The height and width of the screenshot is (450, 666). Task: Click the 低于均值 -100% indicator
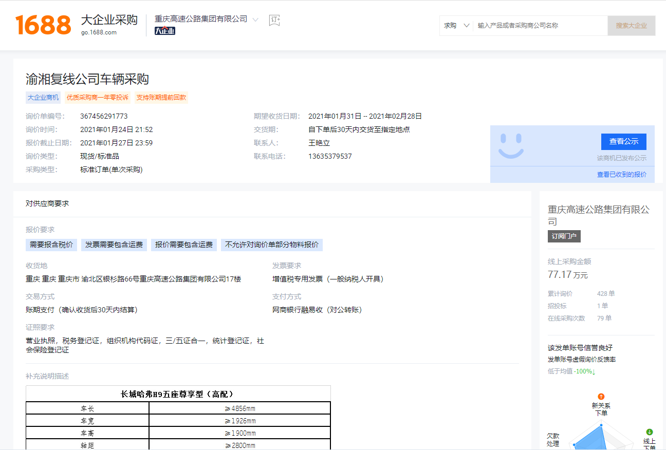pos(571,371)
